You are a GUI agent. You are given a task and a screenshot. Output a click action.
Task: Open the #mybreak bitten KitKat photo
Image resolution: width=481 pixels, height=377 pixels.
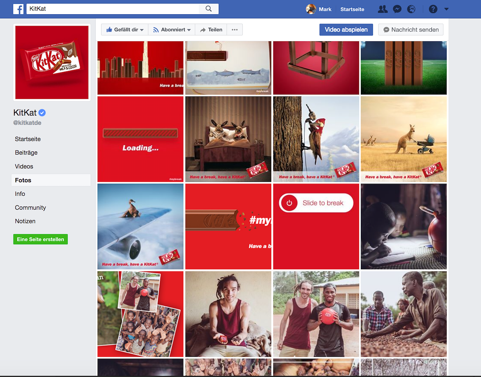click(x=228, y=227)
